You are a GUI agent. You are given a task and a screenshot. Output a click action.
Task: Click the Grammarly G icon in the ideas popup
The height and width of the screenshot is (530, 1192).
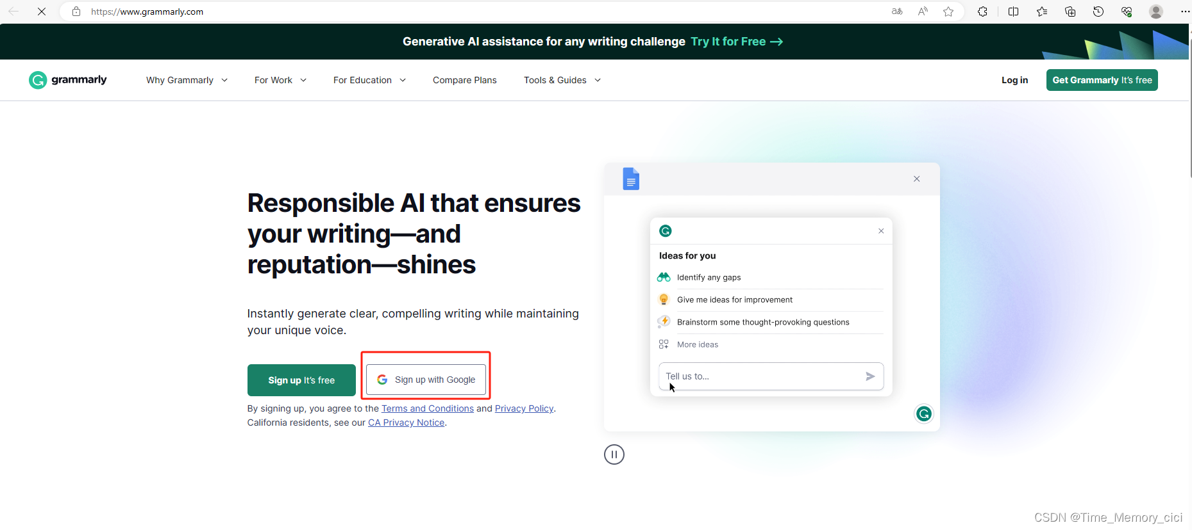666,230
